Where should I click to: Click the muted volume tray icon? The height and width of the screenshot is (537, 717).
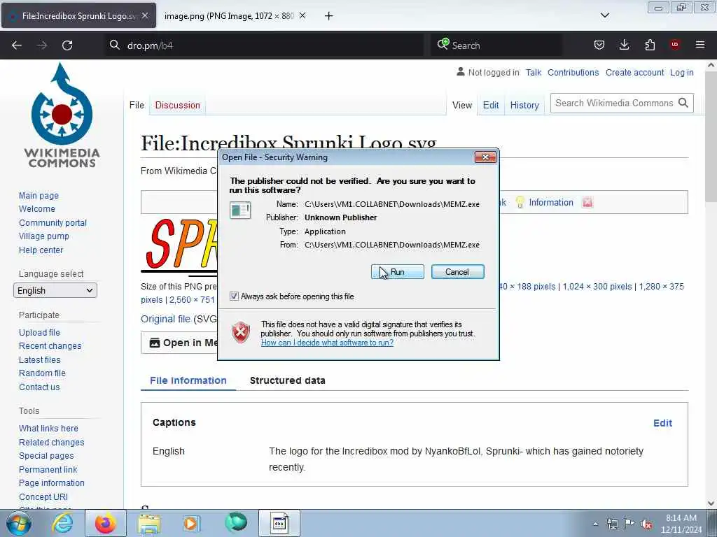[646, 524]
